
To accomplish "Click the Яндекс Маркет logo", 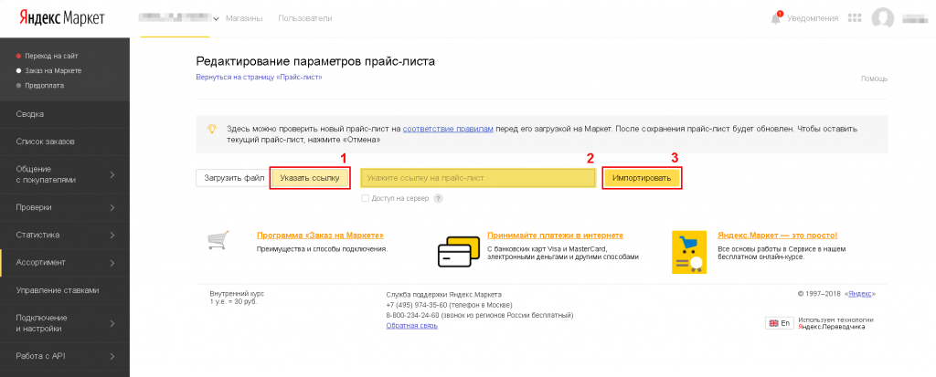I will click(62, 18).
